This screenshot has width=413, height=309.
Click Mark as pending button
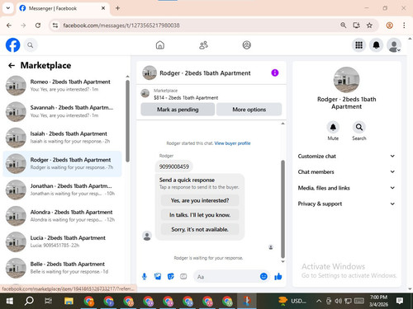(178, 110)
